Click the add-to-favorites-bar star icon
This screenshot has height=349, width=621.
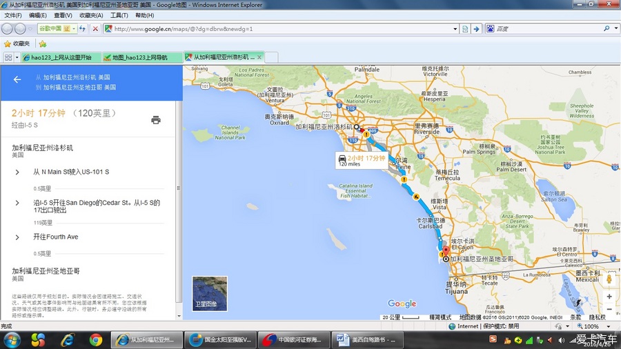[x=43, y=43]
